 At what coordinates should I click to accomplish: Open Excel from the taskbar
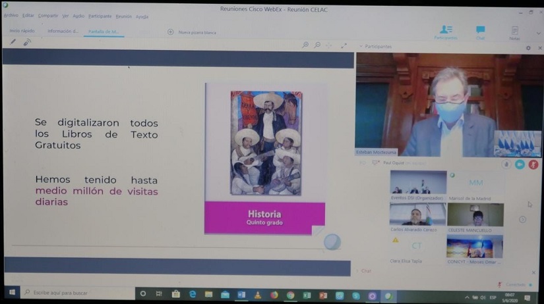[x=307, y=295]
